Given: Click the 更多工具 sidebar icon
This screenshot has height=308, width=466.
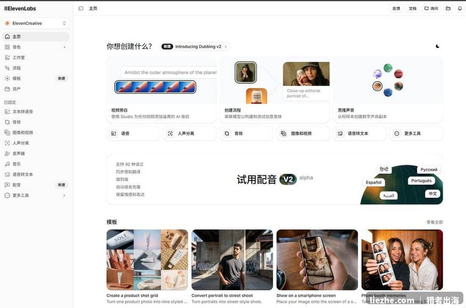Looking at the screenshot, I should tap(8, 195).
